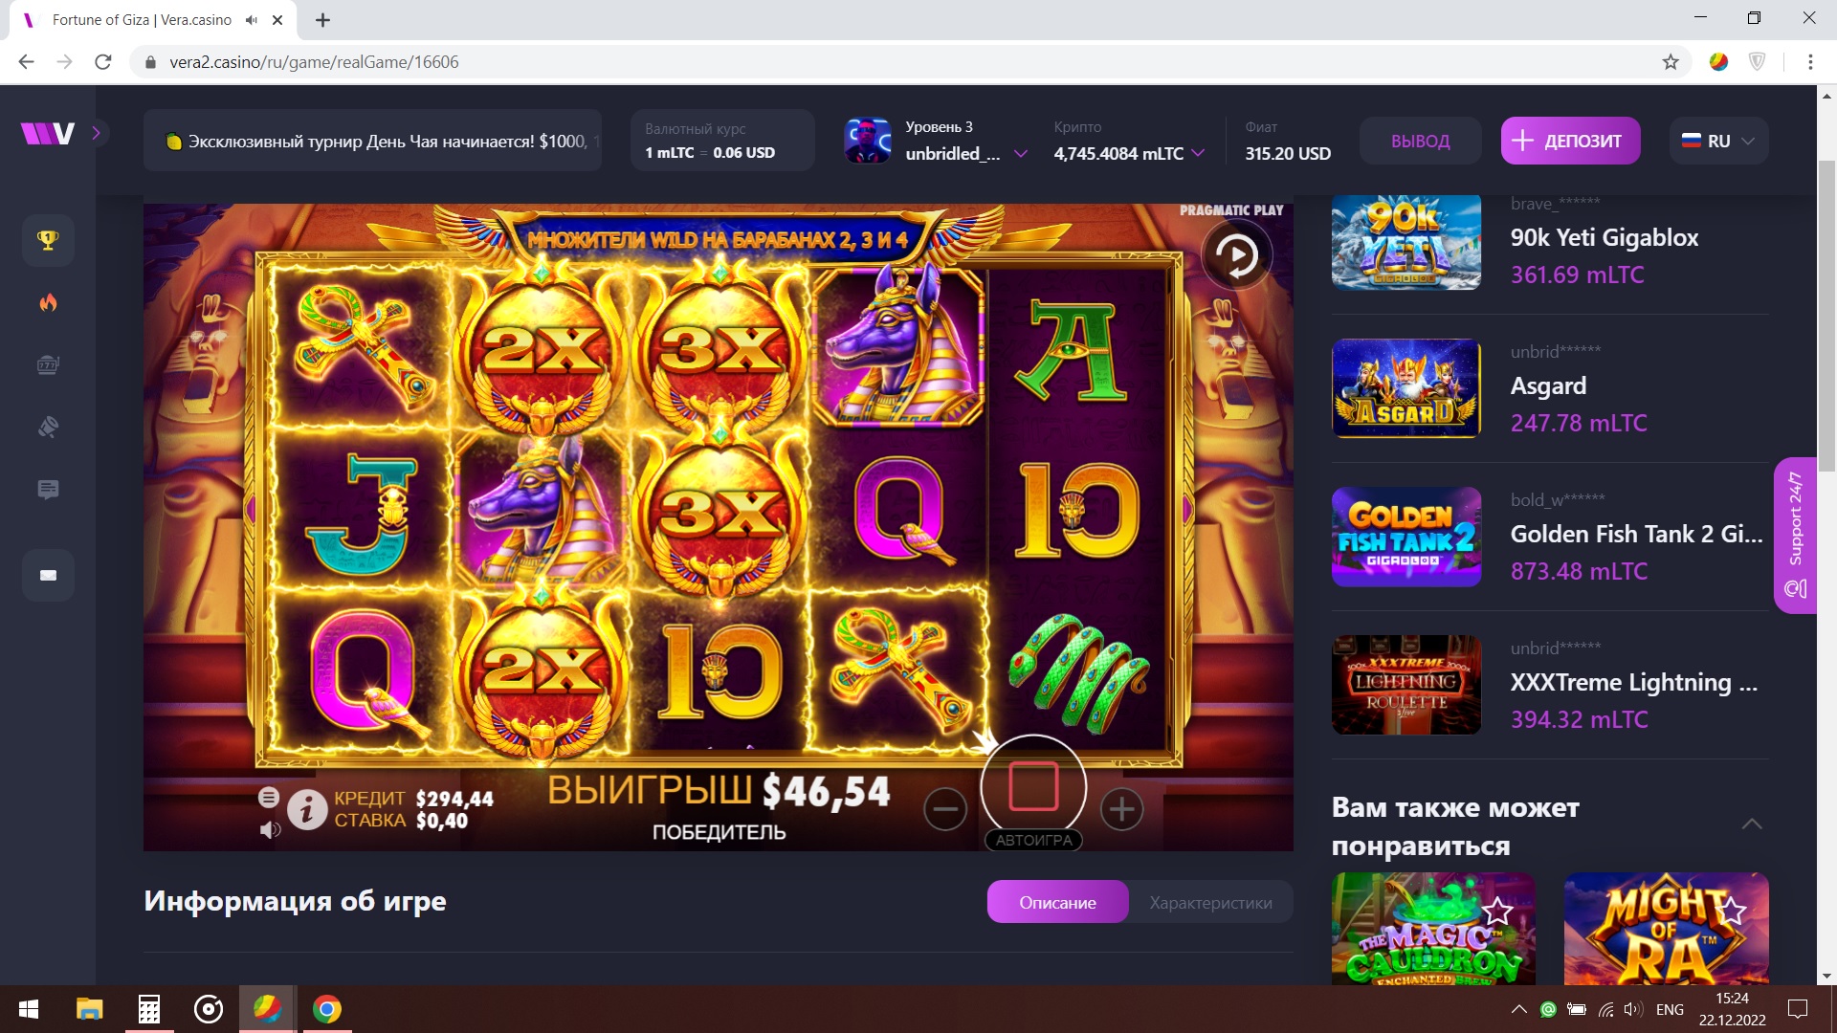The height and width of the screenshot is (1033, 1837).
Task: Mute the slot game sound
Action: tap(270, 829)
